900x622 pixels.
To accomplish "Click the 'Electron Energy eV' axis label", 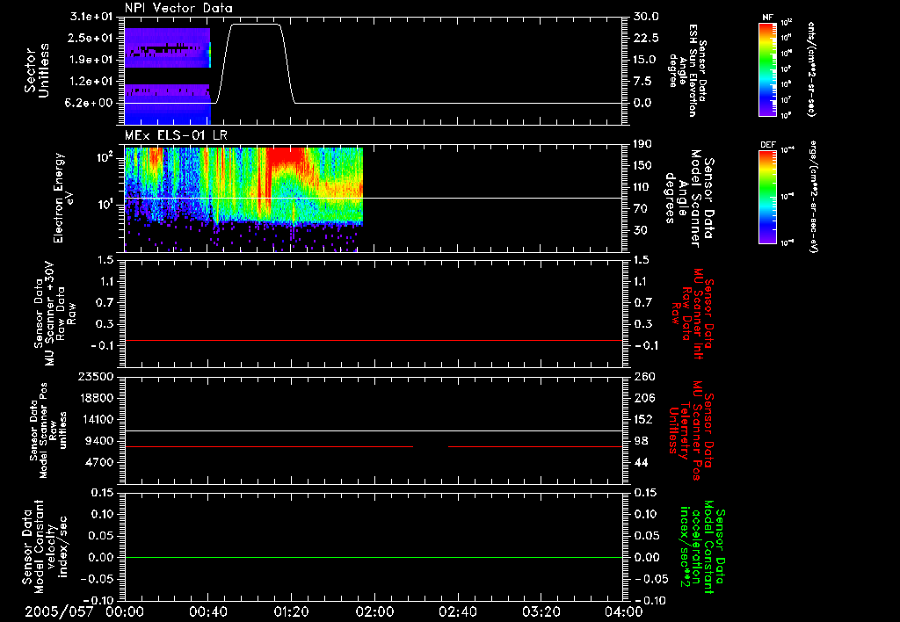I will (63, 198).
